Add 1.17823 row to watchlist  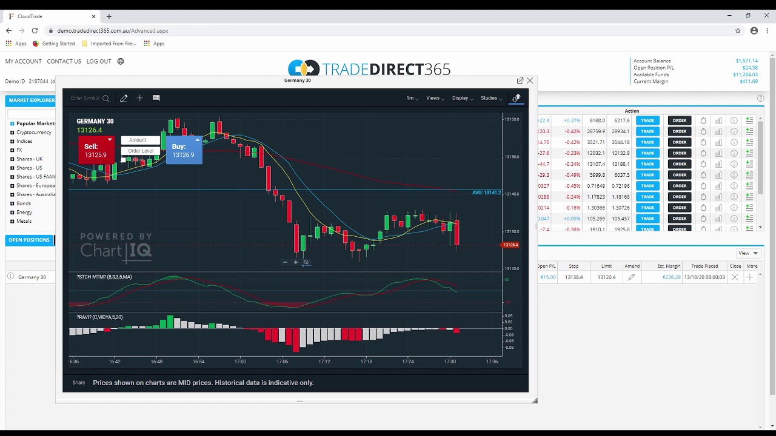click(749, 197)
